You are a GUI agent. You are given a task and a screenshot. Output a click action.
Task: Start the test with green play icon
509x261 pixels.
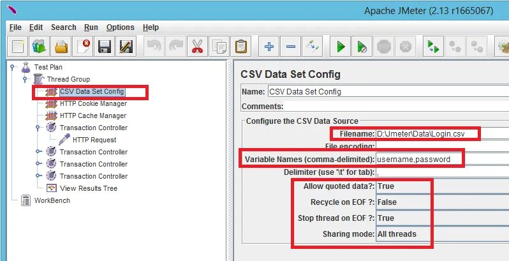point(340,47)
